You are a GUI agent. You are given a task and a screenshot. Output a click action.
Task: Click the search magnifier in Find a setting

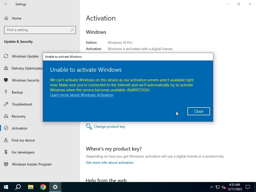(72, 30)
